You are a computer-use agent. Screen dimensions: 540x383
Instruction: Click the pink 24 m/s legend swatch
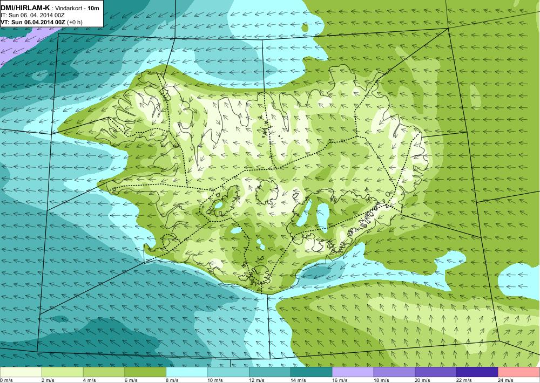pyautogui.click(x=519, y=372)
